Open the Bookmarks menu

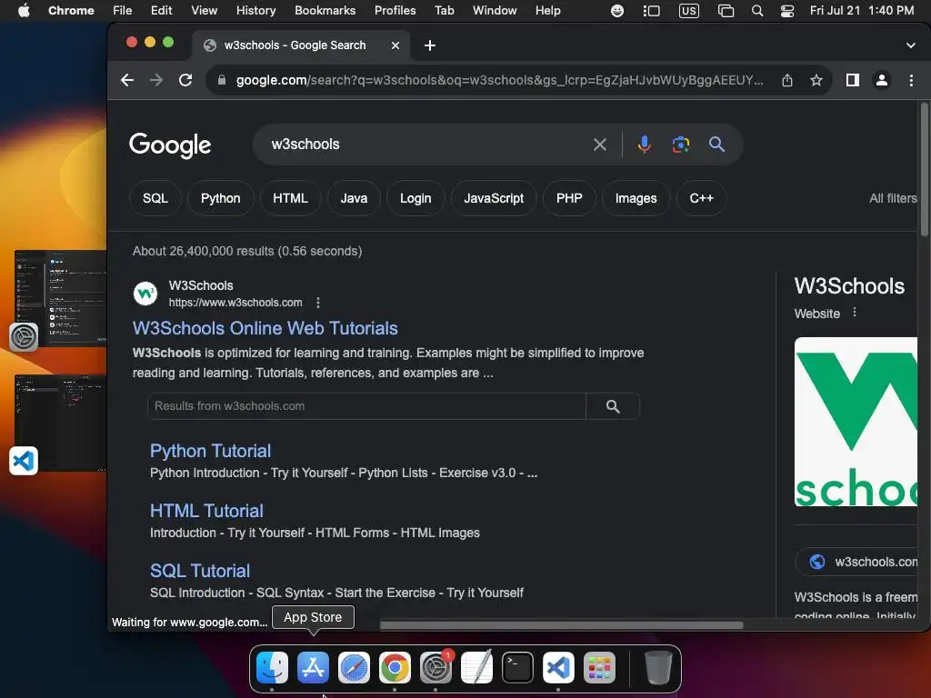tap(325, 11)
